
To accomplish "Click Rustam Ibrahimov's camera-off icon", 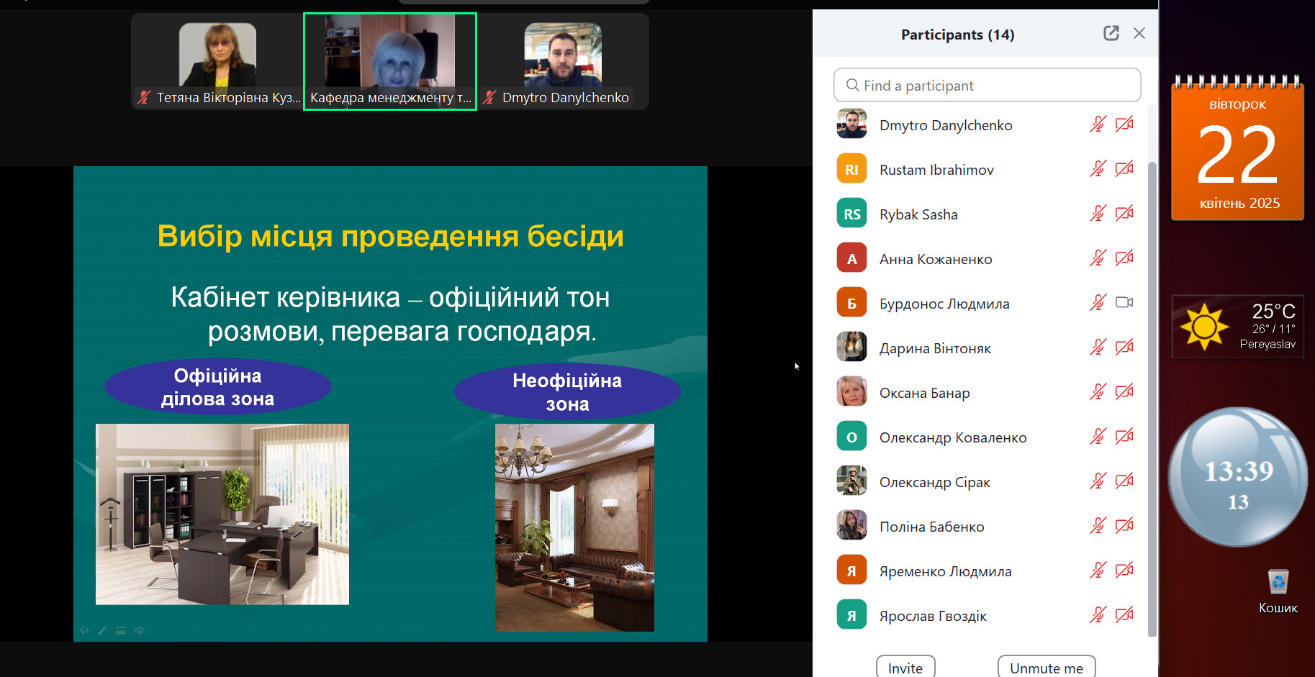I will coord(1124,169).
